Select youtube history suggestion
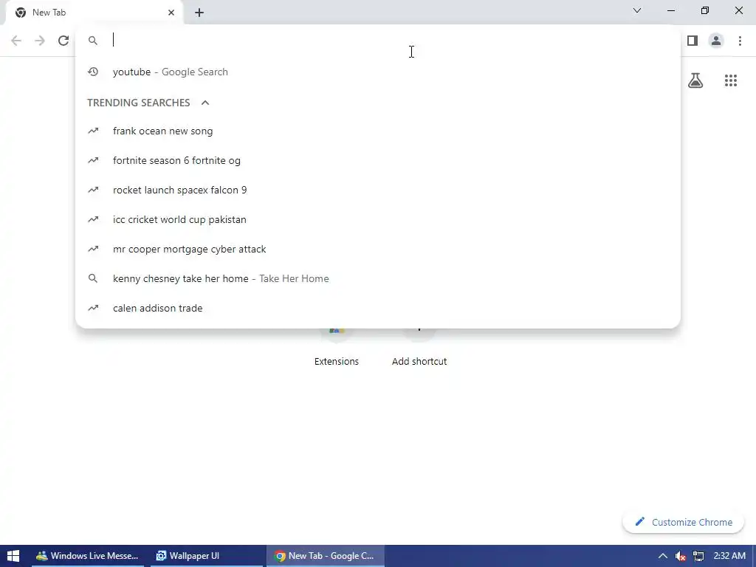756x567 pixels. (378, 72)
